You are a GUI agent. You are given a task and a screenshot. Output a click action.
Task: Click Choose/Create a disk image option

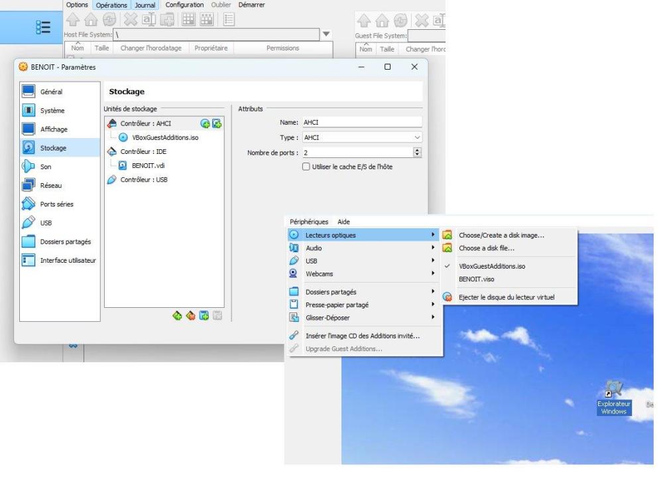[501, 235]
